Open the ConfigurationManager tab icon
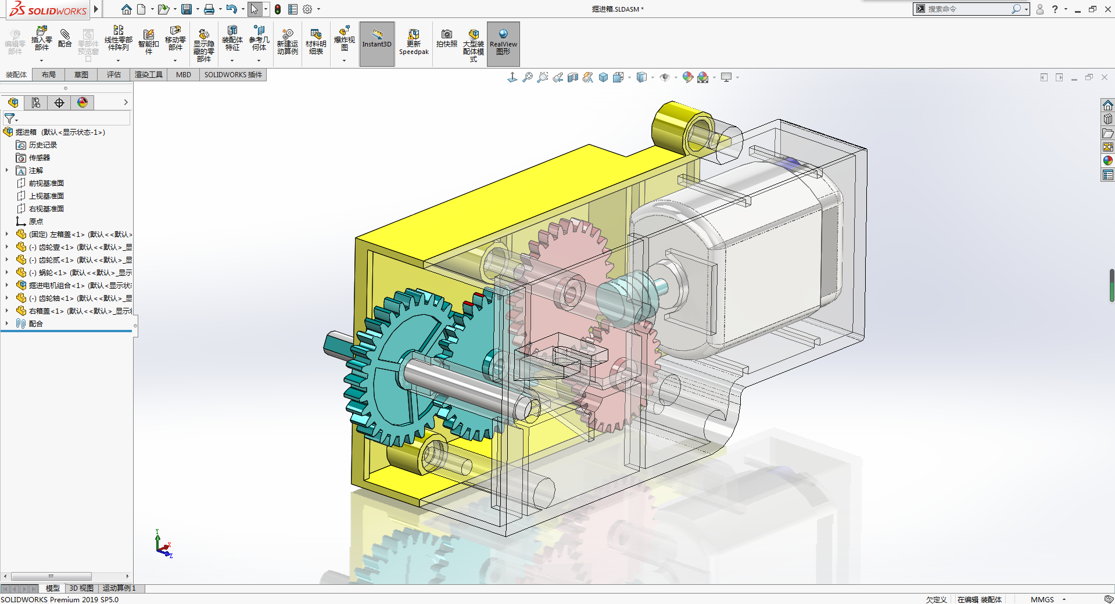1115x604 pixels. pos(59,103)
